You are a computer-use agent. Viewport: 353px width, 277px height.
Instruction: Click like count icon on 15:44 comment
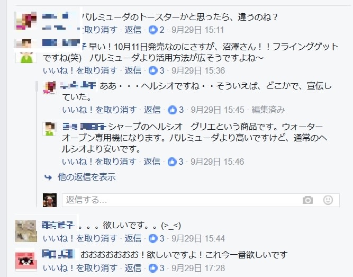[x=153, y=238]
